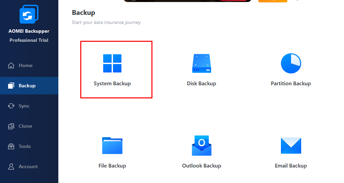The image size is (344, 183).
Task: Open the Account menu entry
Action: [29, 166]
